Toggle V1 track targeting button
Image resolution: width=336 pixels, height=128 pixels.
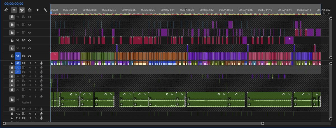coord(18,56)
